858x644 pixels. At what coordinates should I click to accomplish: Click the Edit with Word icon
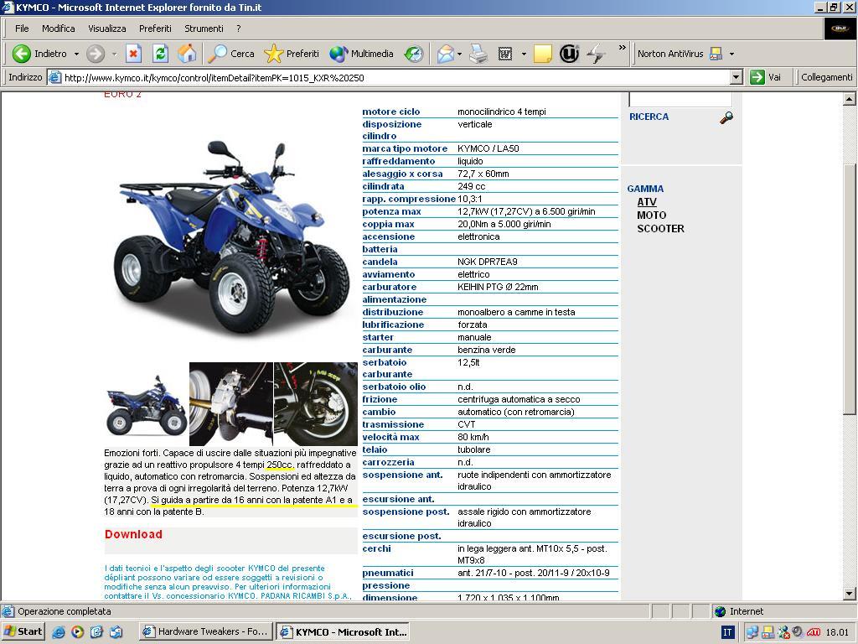(504, 54)
